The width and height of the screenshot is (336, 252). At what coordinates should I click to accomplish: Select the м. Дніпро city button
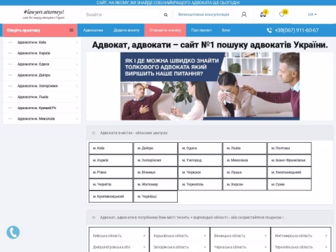[155, 148]
